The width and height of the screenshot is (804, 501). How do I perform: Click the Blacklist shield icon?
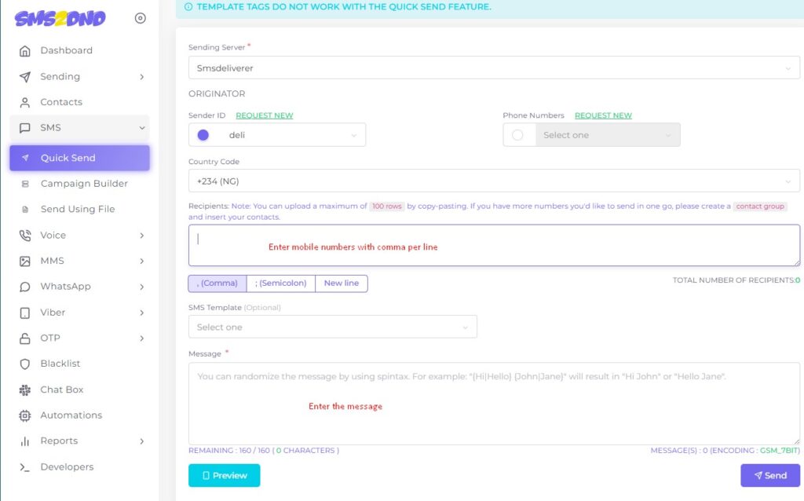pos(25,364)
